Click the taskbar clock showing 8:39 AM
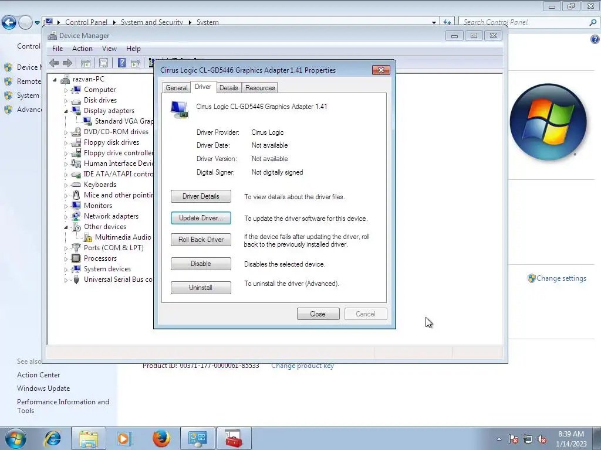This screenshot has width=601, height=450. [x=571, y=439]
